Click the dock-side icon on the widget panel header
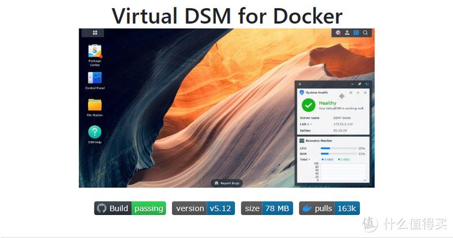Viewport: 453px width, 238px height. pyautogui.click(x=367, y=84)
